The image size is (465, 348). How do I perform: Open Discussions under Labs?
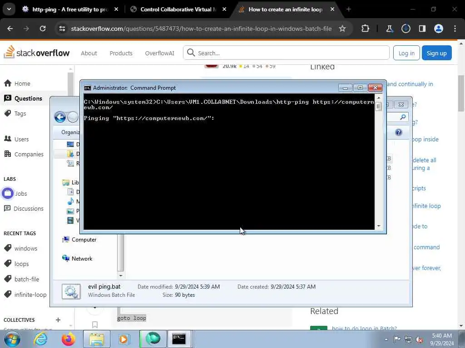pos(24,208)
